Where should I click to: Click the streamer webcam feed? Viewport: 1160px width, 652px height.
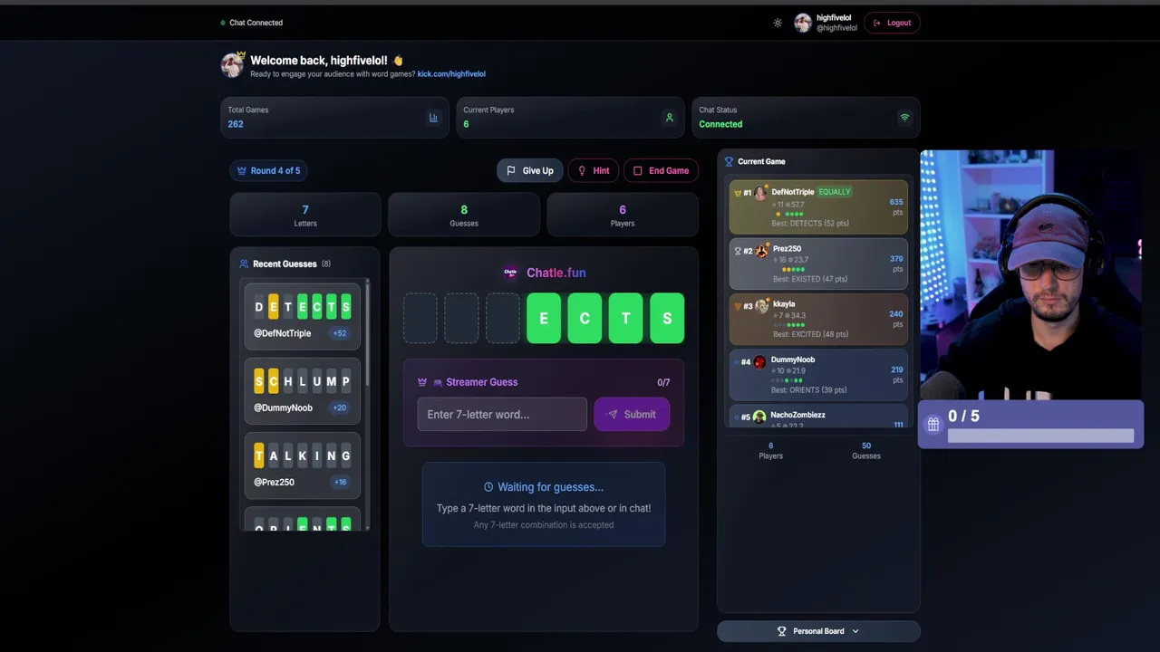pyautogui.click(x=1031, y=275)
